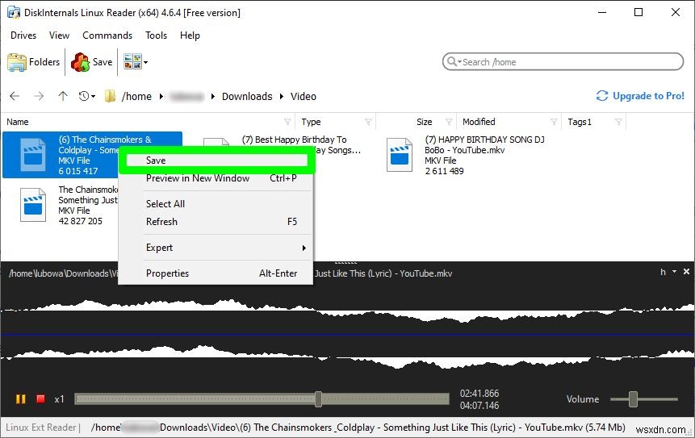Close the preview panel

point(686,272)
